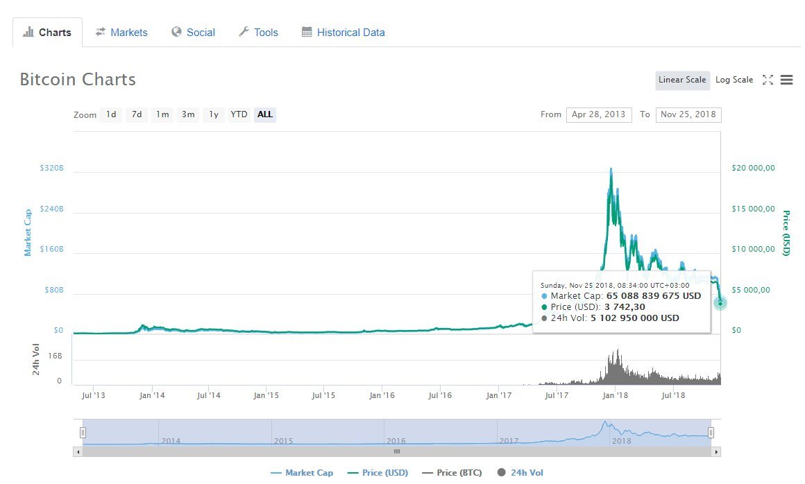The width and height of the screenshot is (805, 484).
Task: Toggle 24h Vol series in legend
Action: click(520, 473)
